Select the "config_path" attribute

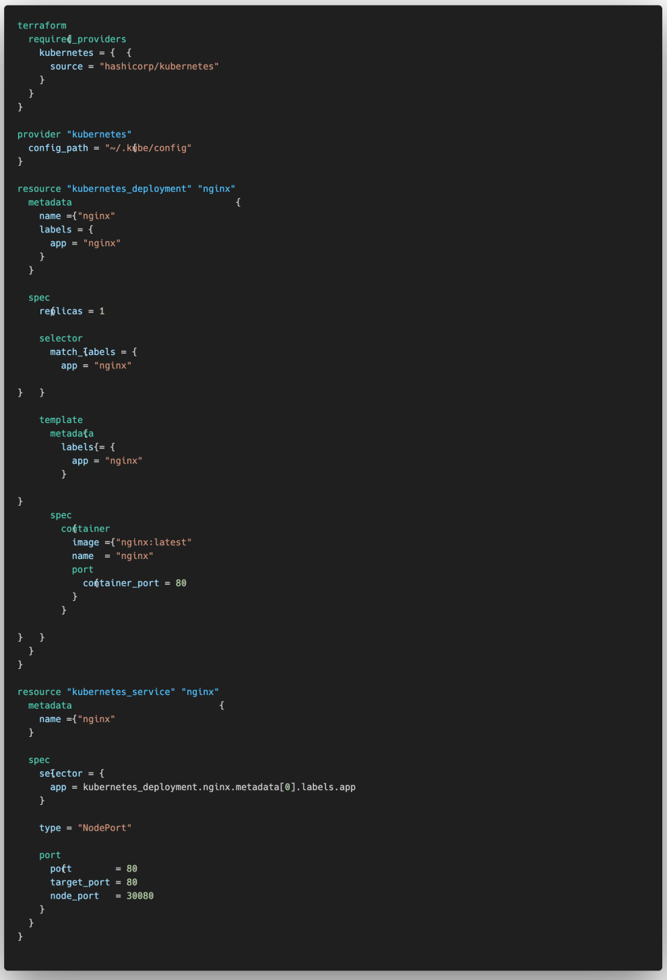pyautogui.click(x=58, y=148)
